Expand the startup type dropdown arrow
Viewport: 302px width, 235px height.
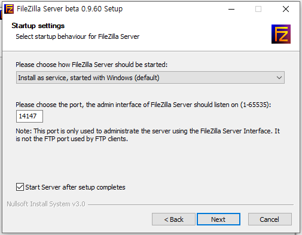pos(279,78)
